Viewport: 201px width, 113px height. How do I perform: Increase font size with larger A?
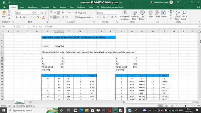42,13
